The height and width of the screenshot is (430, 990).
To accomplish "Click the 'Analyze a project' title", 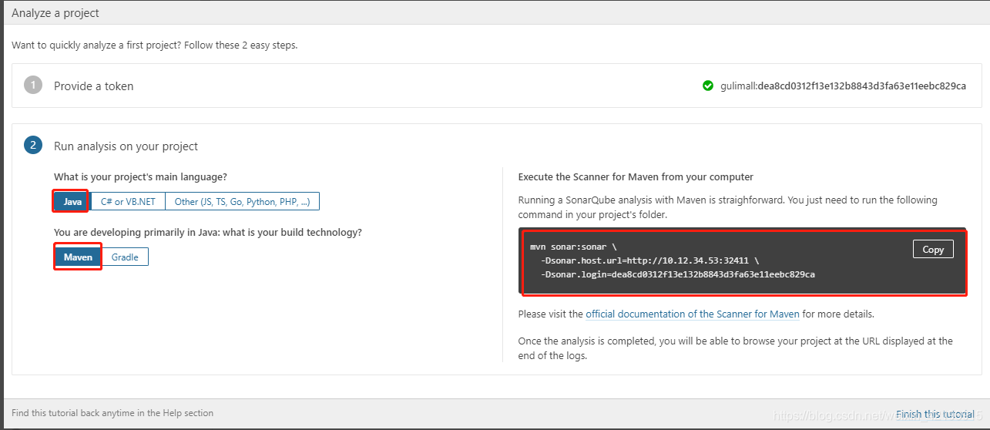I will [55, 13].
